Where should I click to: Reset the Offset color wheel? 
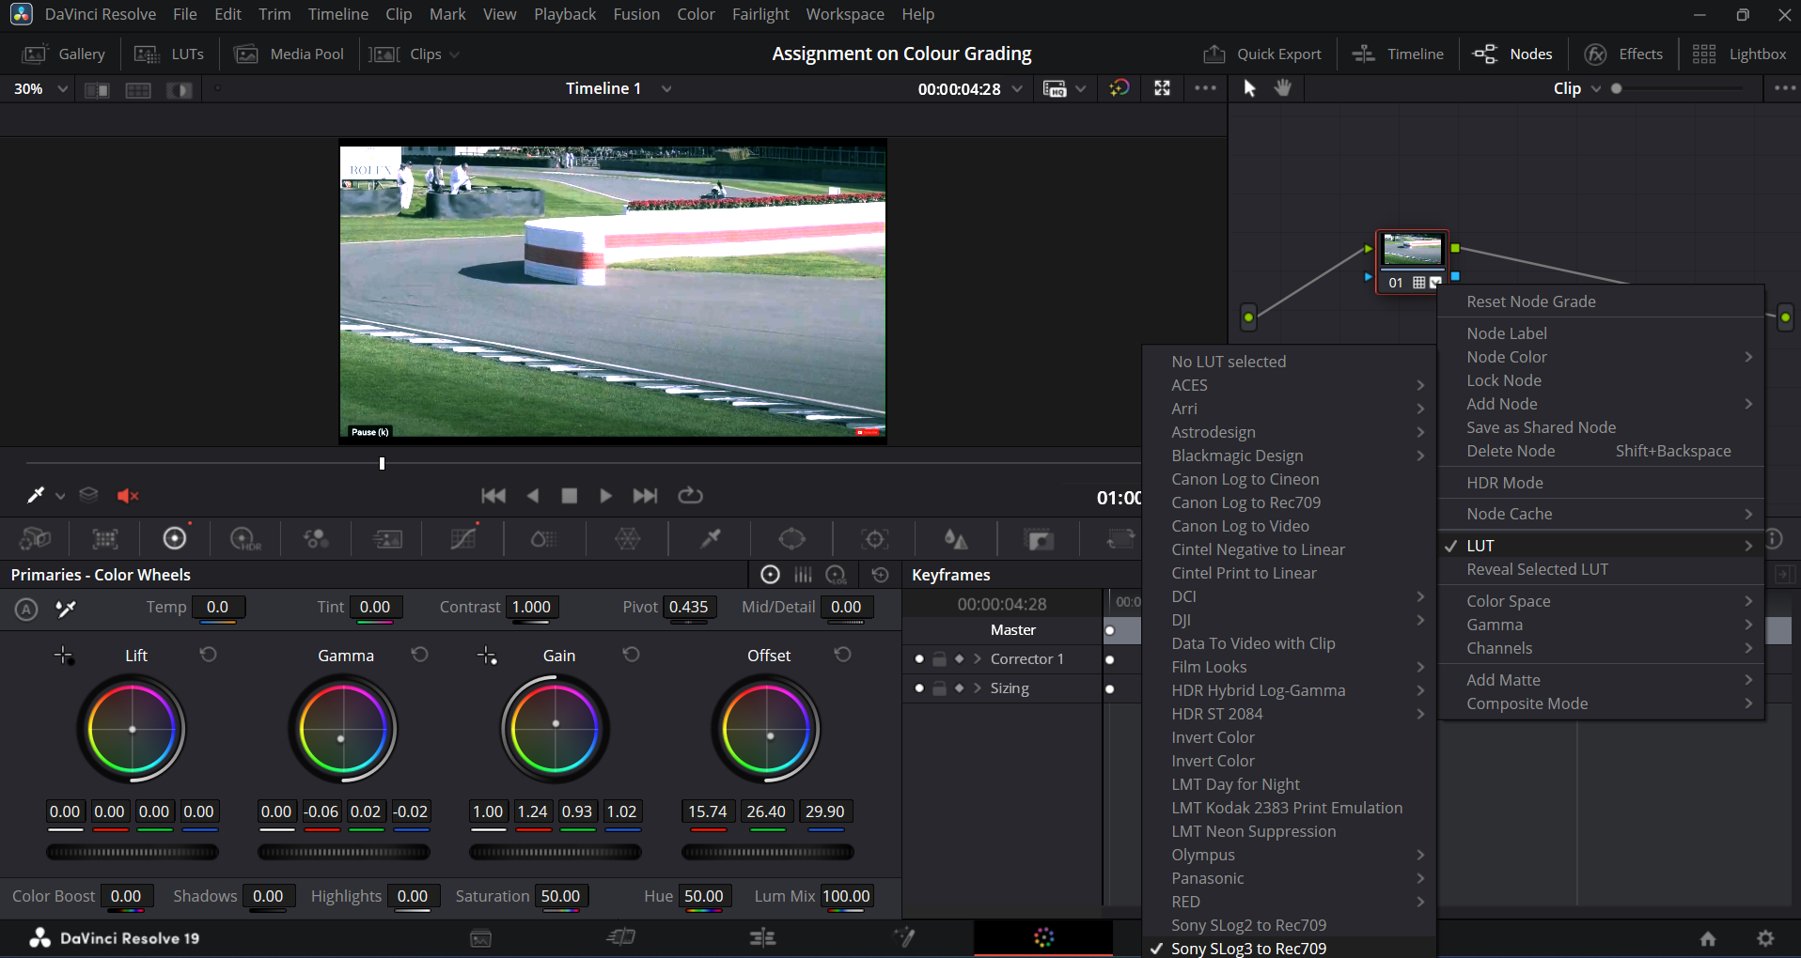point(843,654)
